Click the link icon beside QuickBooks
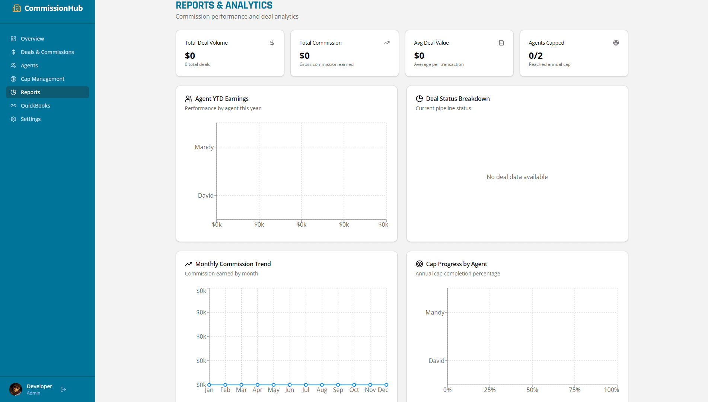Viewport: 708px width, 402px height. pyautogui.click(x=13, y=106)
